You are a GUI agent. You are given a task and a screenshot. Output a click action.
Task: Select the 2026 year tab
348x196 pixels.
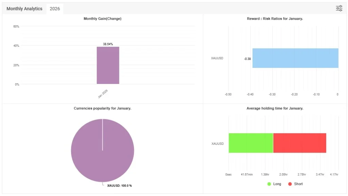(x=55, y=9)
